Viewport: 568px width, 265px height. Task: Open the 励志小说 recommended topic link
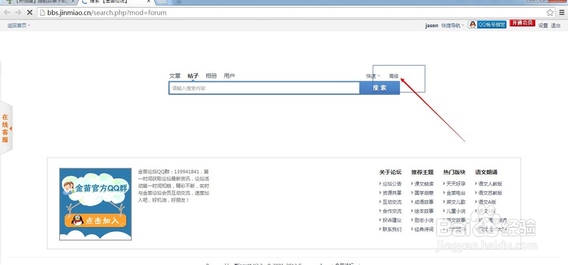coord(424,220)
